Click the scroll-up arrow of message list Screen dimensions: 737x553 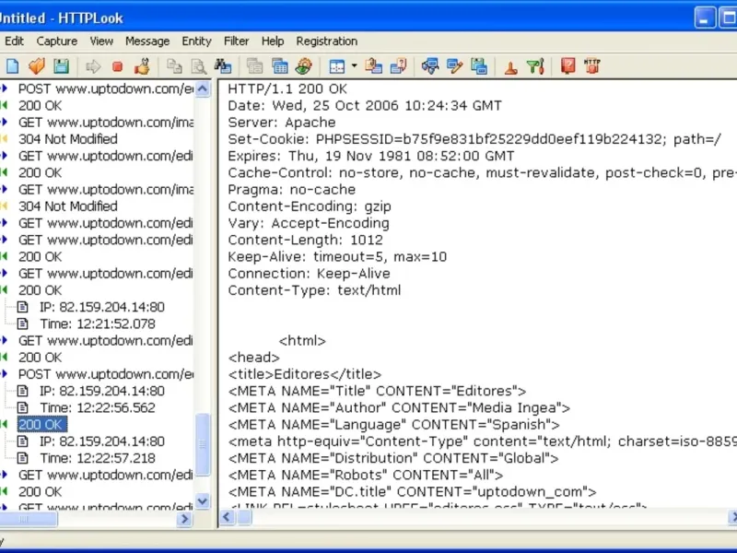(203, 88)
